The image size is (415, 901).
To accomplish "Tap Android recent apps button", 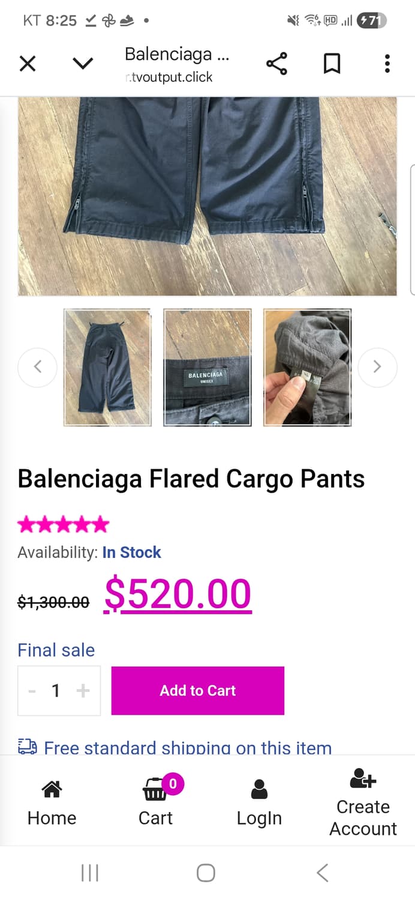I will [x=89, y=873].
